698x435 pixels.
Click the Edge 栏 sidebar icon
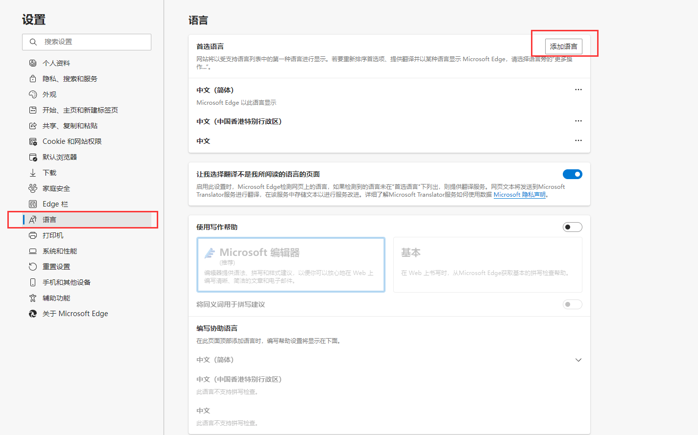coord(33,204)
